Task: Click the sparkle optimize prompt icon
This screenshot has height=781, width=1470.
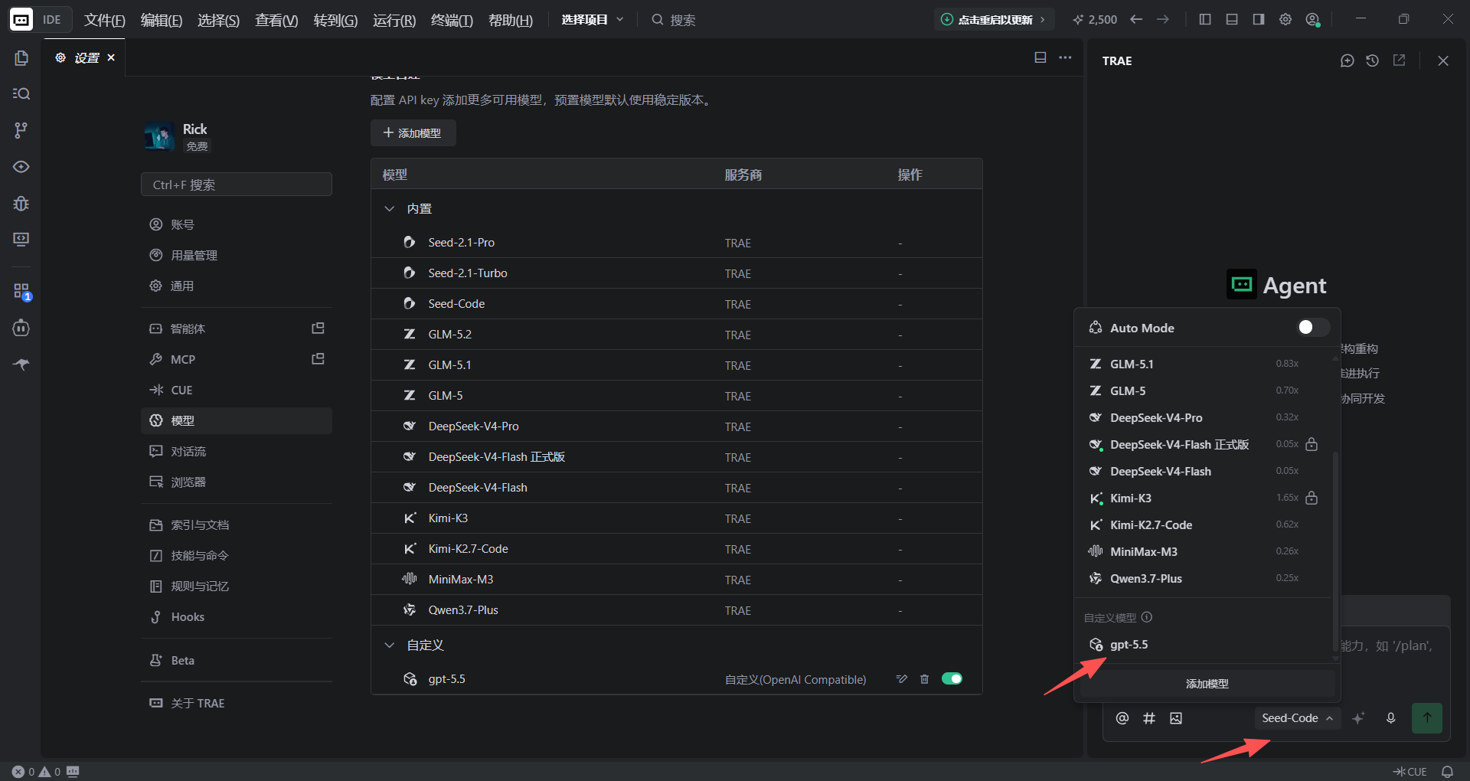Action: 1359,718
